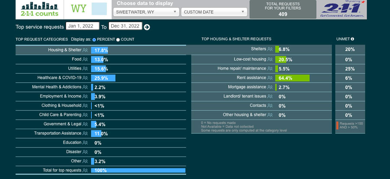
Task: Click people icon next to Rent assistance
Action: 270,78
